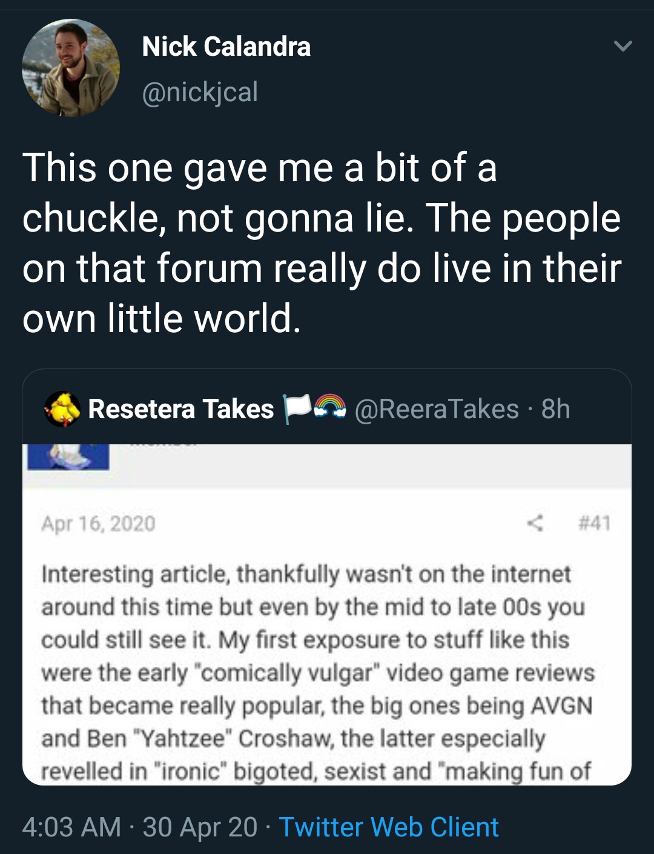
Task: Click the Nick Calandra display name
Action: (x=226, y=47)
